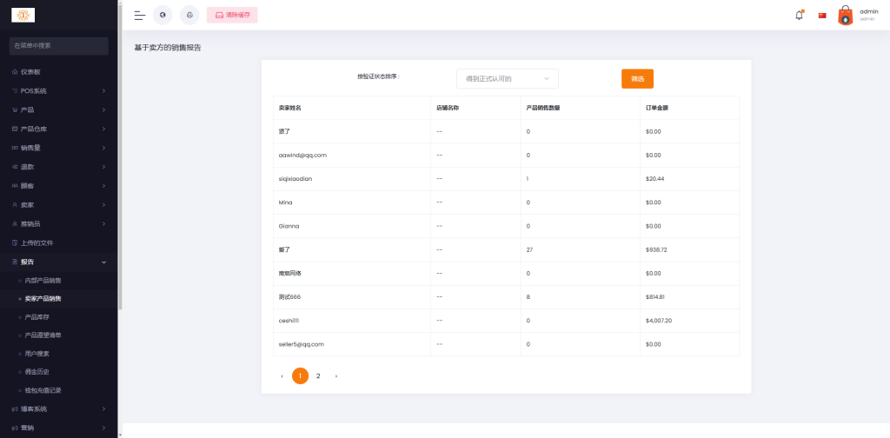This screenshot has height=438, width=890.
Task: Click the sidebar logo icon
Action: (x=23, y=15)
